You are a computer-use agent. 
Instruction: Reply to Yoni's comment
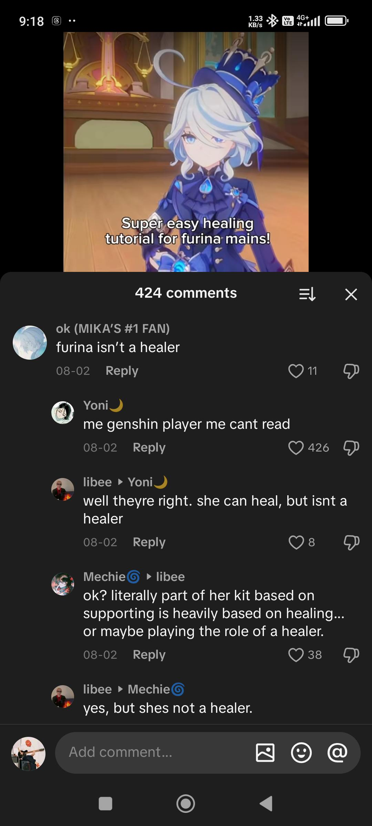149,447
